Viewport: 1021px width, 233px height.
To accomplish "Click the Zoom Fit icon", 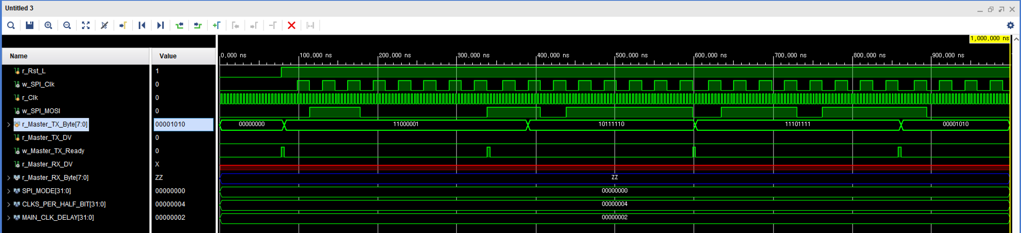I will tap(86, 25).
